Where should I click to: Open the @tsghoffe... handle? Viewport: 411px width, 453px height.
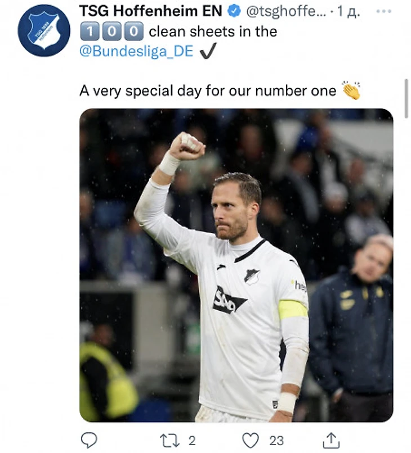tap(286, 12)
